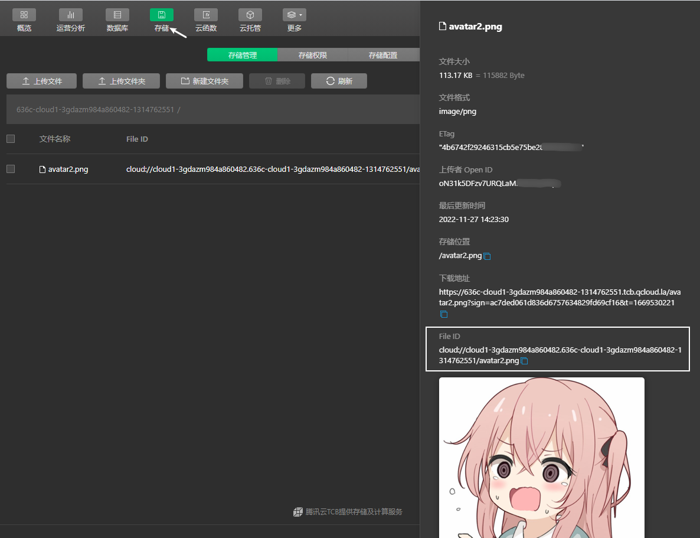The width and height of the screenshot is (700, 538).
Task: Open the 运营分析 analytics icon
Action: click(71, 15)
